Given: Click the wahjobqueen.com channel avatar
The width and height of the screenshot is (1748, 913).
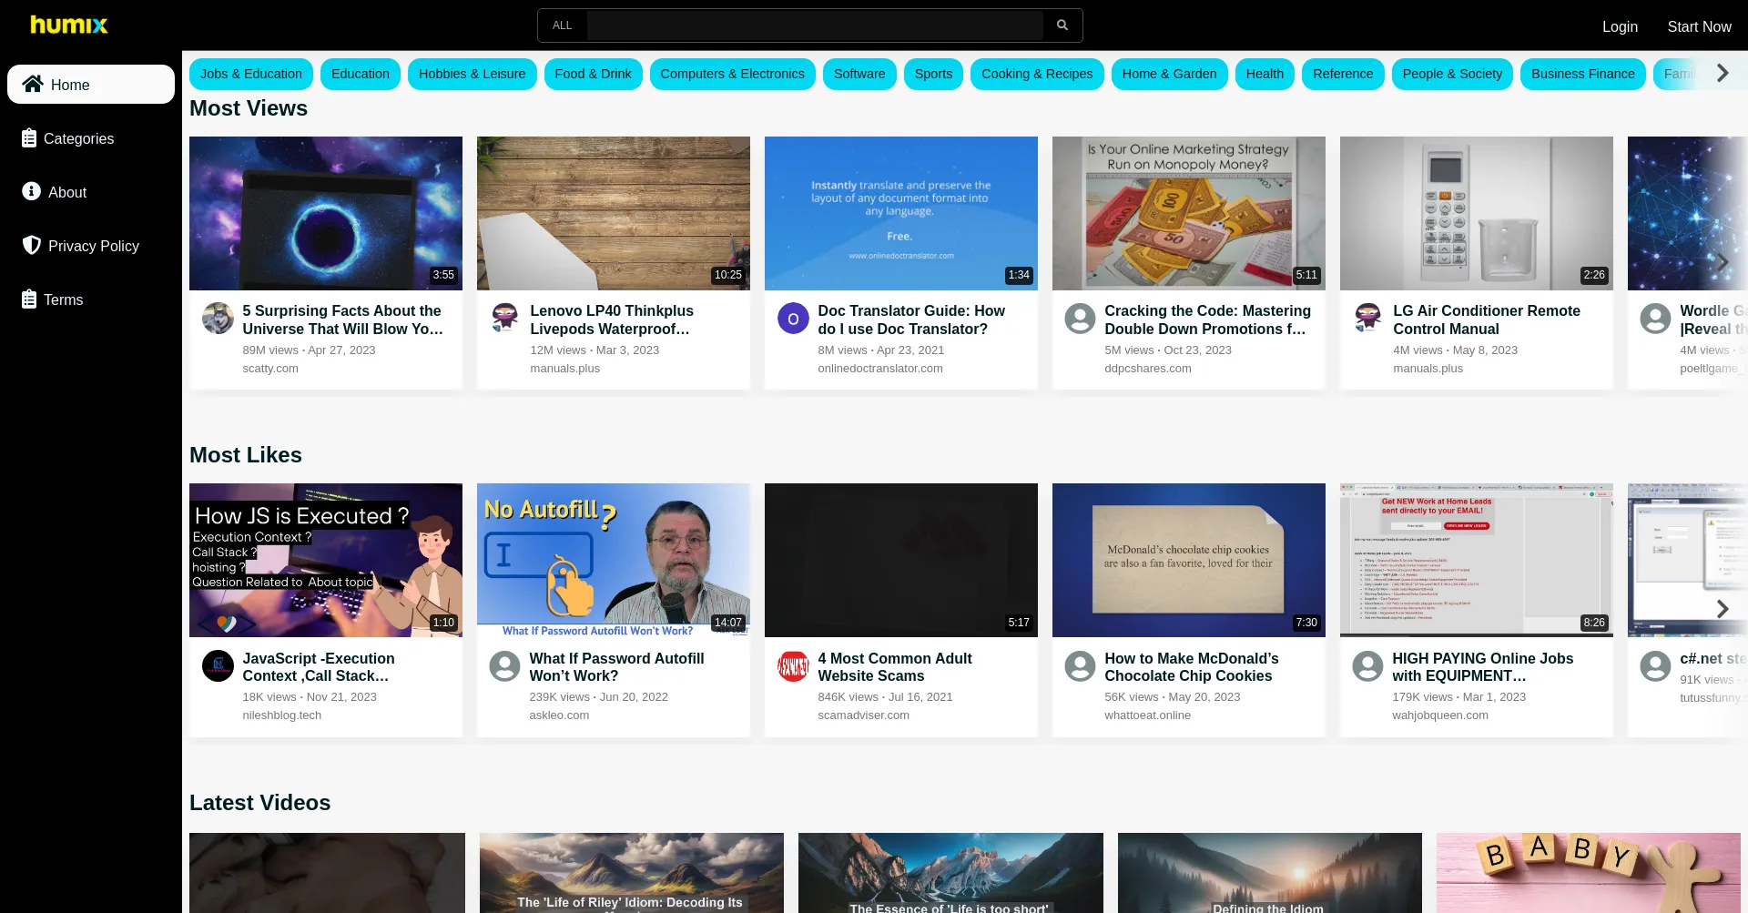Looking at the screenshot, I should pyautogui.click(x=1368, y=666).
